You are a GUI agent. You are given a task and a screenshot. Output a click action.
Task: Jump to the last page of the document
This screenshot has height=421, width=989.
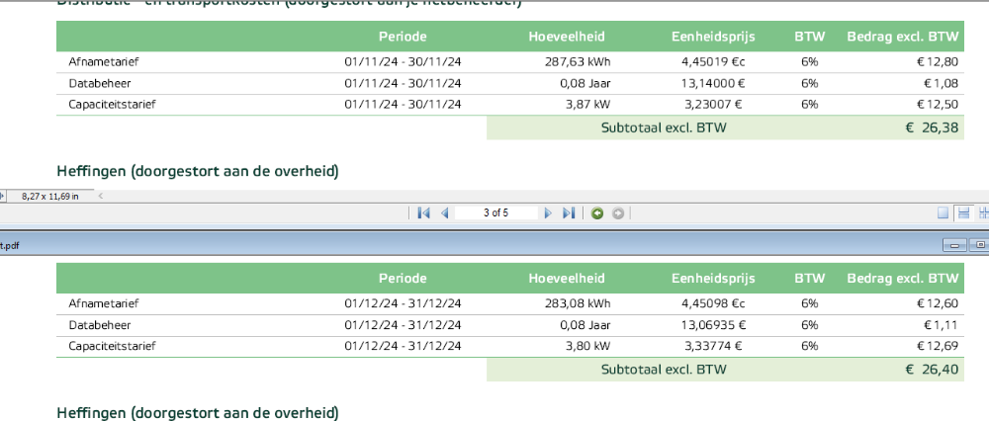click(569, 213)
